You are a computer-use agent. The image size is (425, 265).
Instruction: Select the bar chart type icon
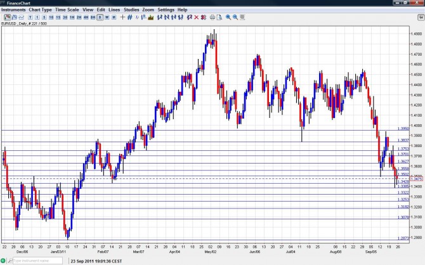[15, 17]
